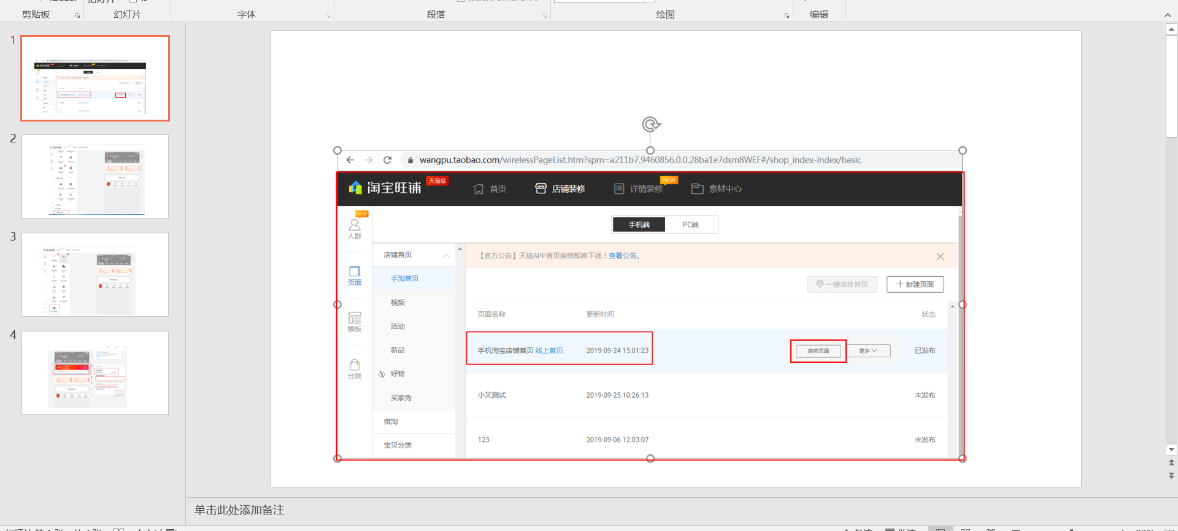This screenshot has width=1178, height=531.
Task: Click the slide scrollbar down arrow
Action: (x=1171, y=449)
